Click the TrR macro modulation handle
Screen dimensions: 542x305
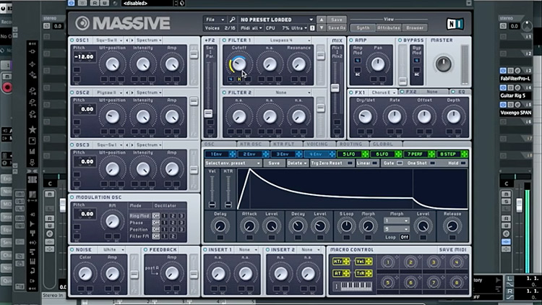pos(369,273)
